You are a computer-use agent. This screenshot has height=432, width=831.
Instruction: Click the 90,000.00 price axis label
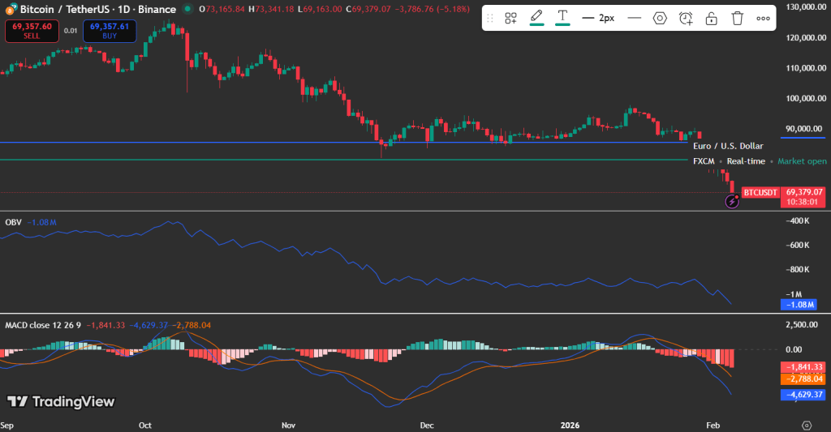804,129
